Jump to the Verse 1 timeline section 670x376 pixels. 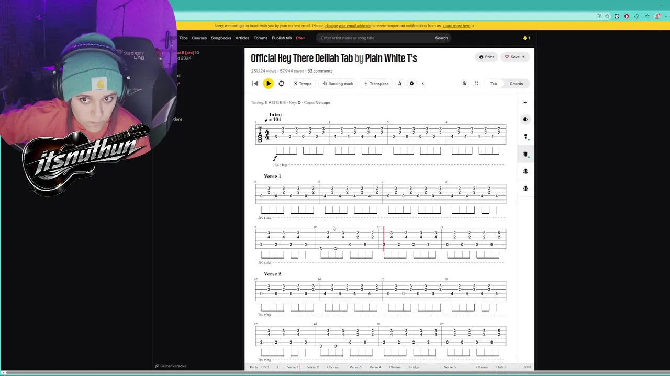pyautogui.click(x=293, y=367)
